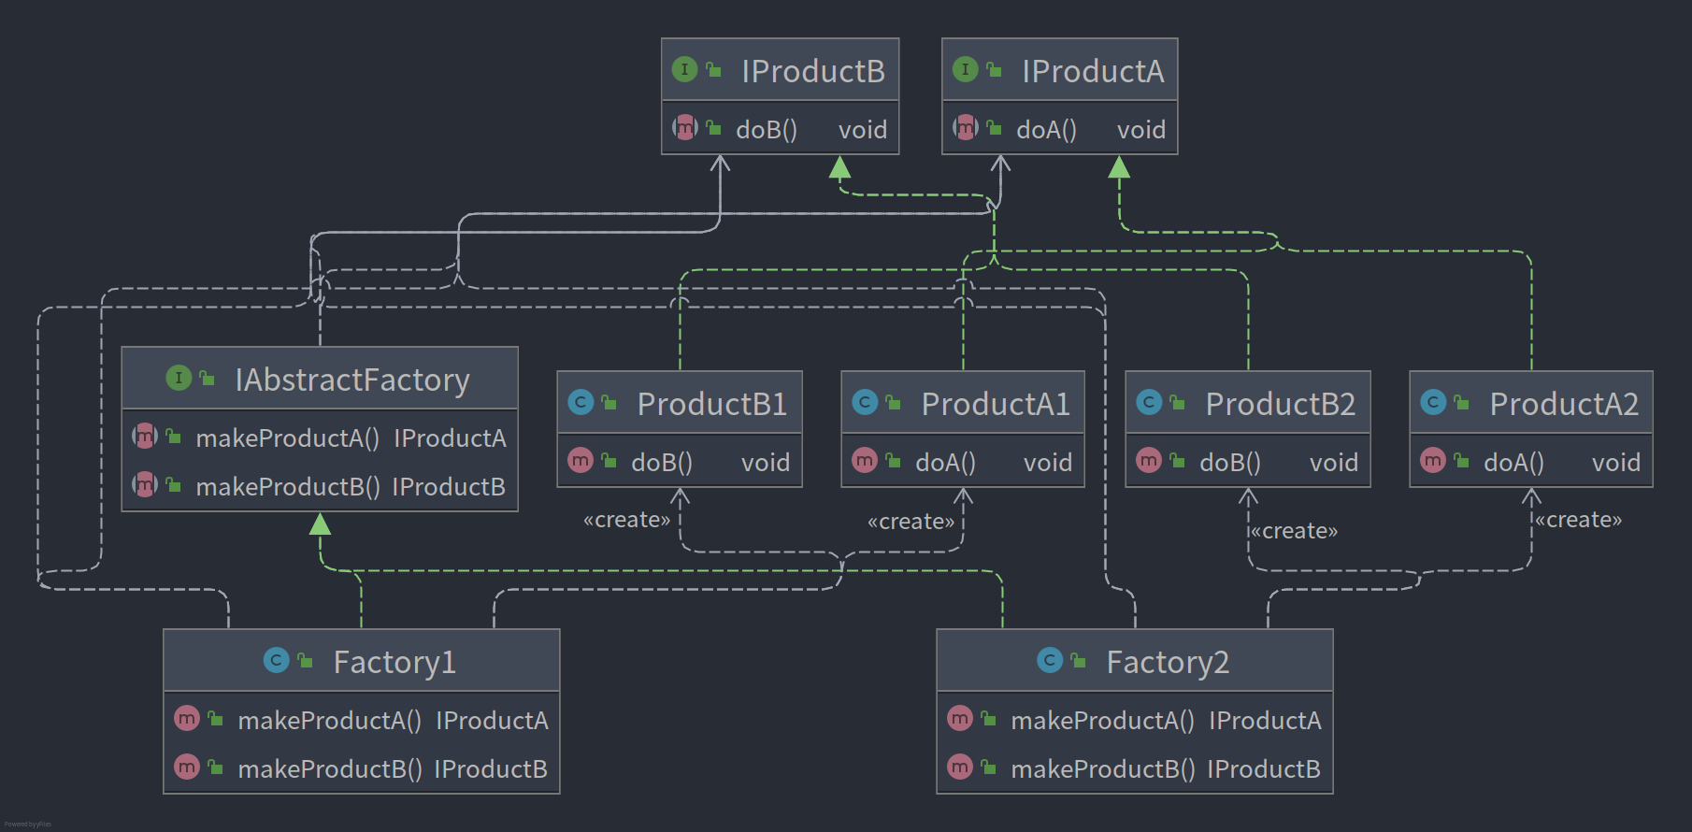1692x832 pixels.
Task: Click the «create» label under ProductB2
Action: click(x=1295, y=531)
